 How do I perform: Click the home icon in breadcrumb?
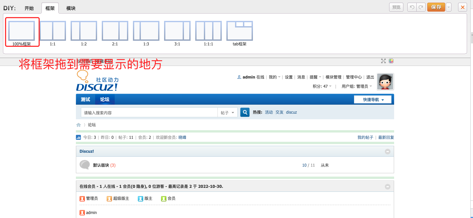pos(79,125)
